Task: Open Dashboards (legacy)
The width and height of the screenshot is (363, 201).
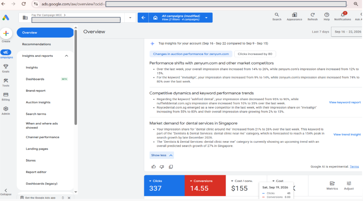Action: tap(42, 184)
